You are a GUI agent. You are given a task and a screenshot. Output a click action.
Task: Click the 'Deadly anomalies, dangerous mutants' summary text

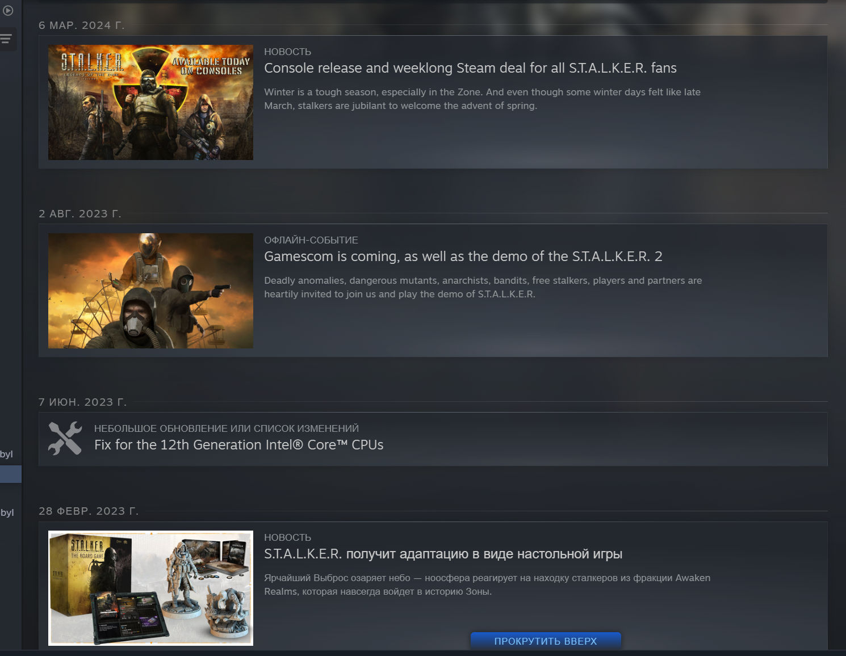point(483,287)
